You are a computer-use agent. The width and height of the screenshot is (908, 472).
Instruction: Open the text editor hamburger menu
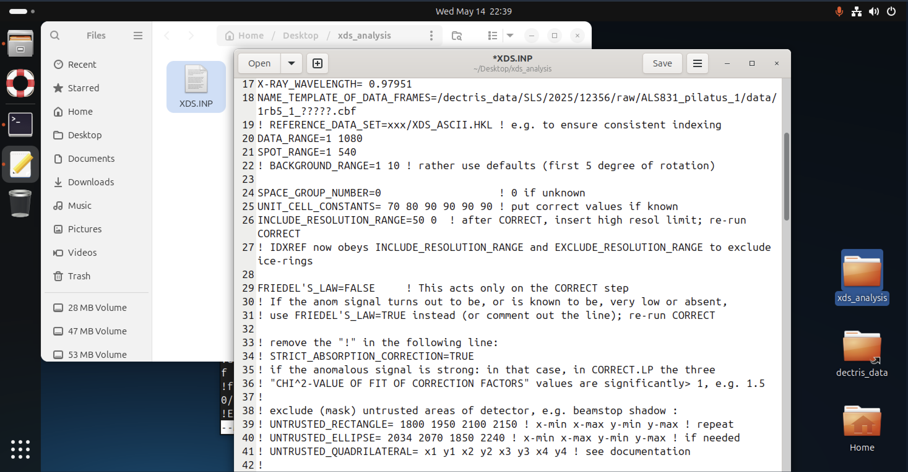(x=697, y=63)
